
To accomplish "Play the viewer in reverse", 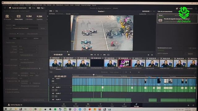I will tap(95, 55).
